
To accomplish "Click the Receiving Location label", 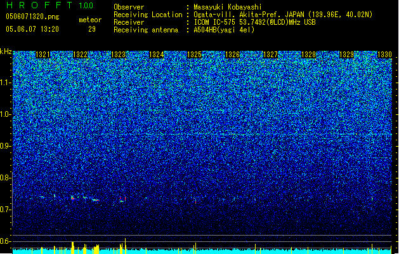I will click(x=148, y=15).
